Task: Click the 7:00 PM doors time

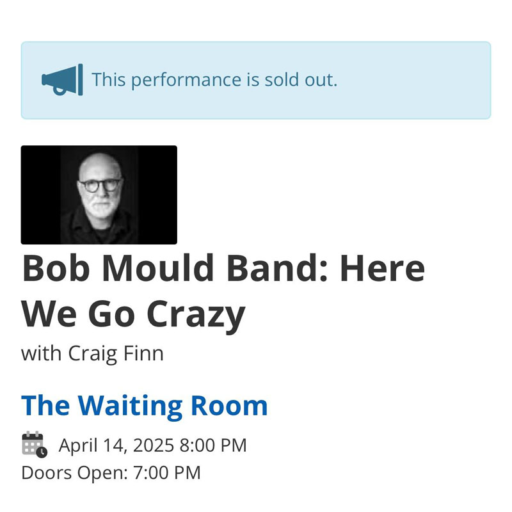Action: [166, 473]
